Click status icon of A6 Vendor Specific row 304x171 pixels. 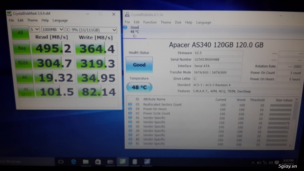tap(130, 131)
